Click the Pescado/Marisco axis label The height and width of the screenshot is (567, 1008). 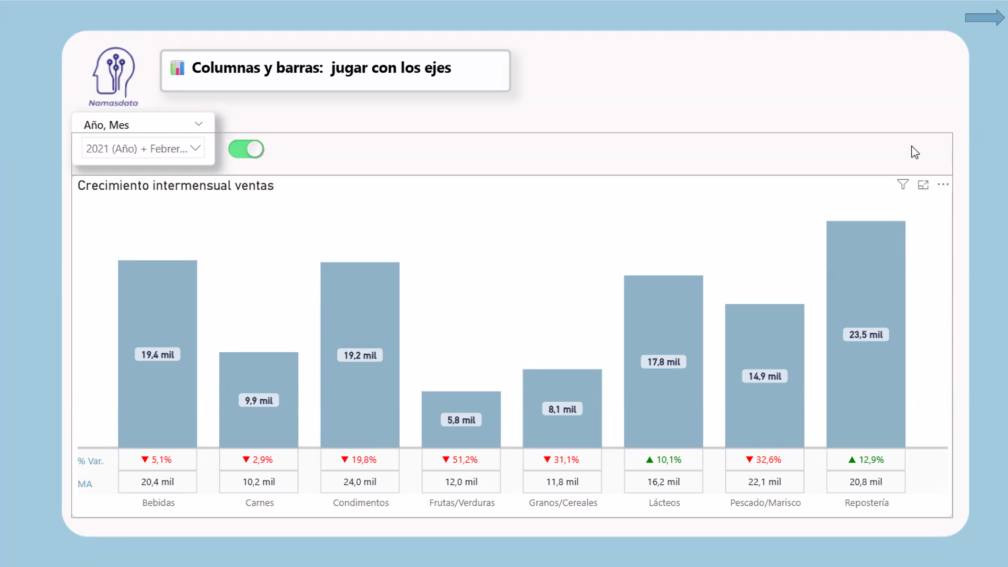[x=765, y=502]
